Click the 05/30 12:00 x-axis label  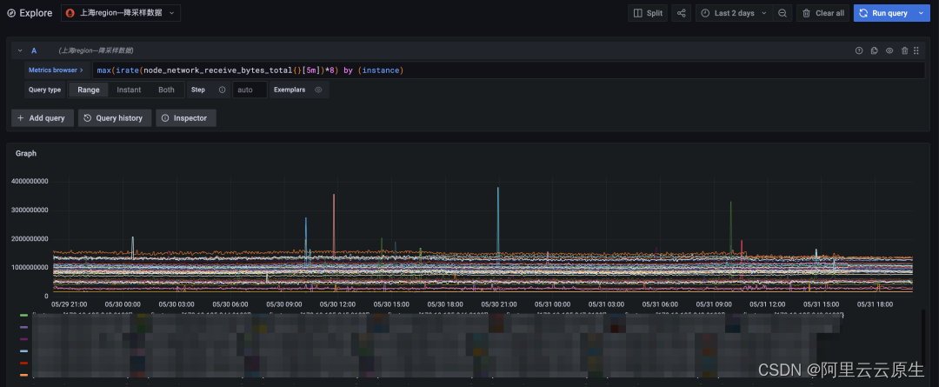tap(337, 304)
